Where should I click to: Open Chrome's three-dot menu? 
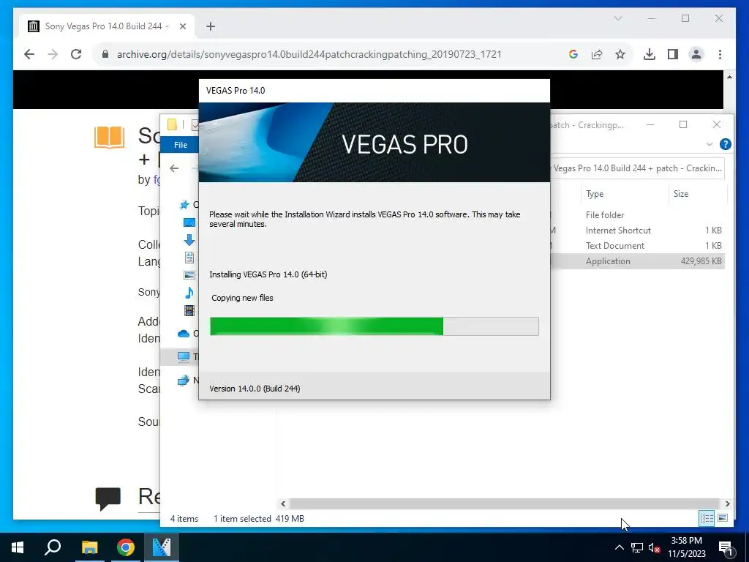(x=720, y=54)
